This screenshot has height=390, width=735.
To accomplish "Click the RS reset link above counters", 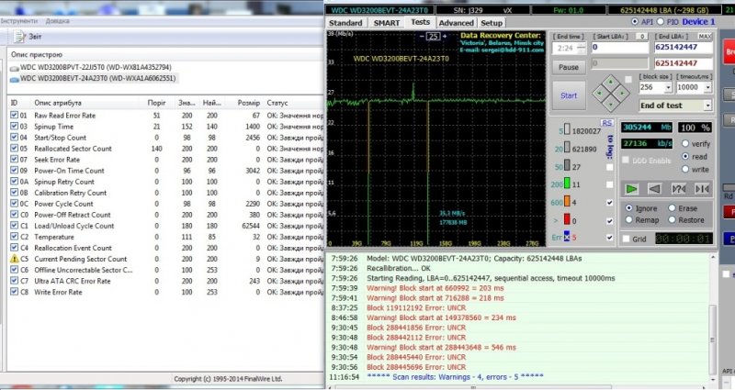I will tap(606, 122).
